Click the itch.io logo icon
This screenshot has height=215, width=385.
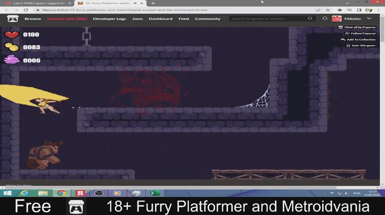(13, 19)
